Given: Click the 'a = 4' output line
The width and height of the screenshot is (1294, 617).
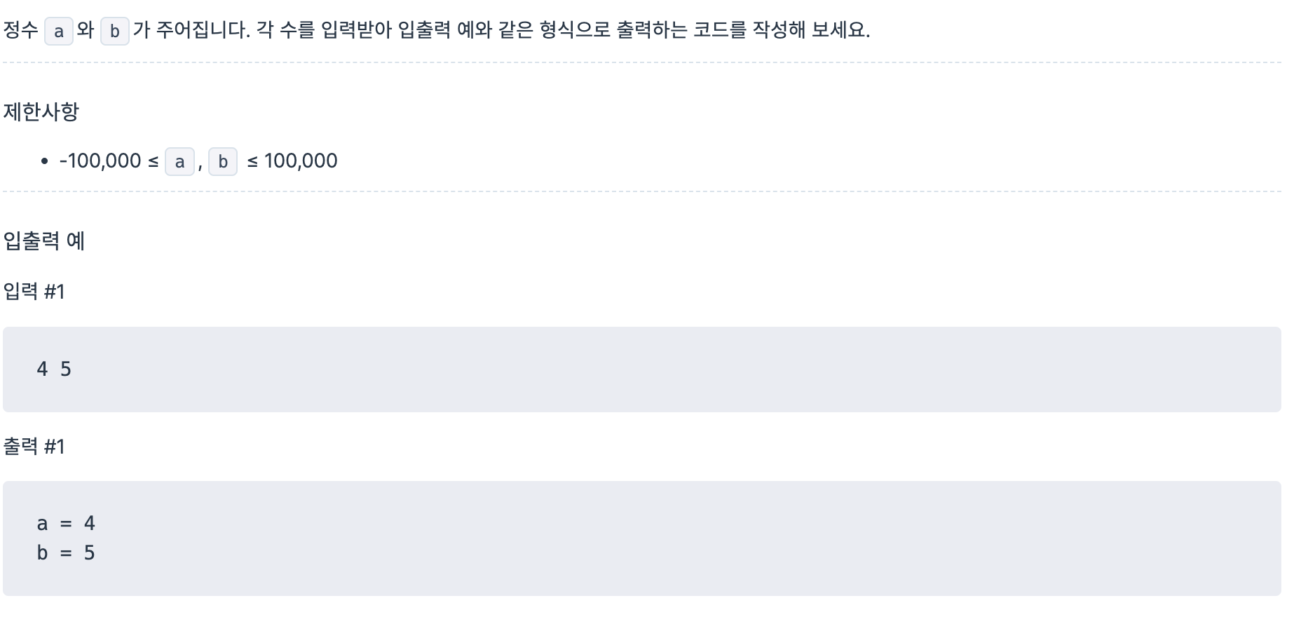Looking at the screenshot, I should click(66, 523).
